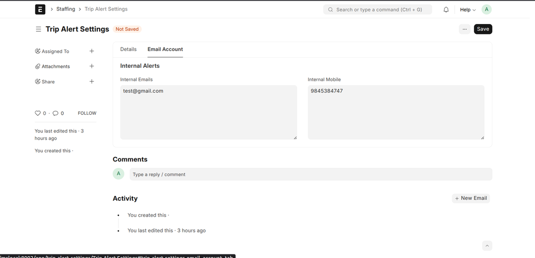535x258 pixels.
Task: Toggle the sidebar hamburger icon
Action: coord(38,29)
